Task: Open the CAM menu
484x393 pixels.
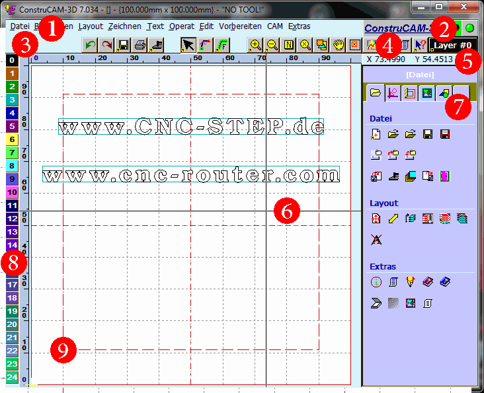Action: (275, 26)
